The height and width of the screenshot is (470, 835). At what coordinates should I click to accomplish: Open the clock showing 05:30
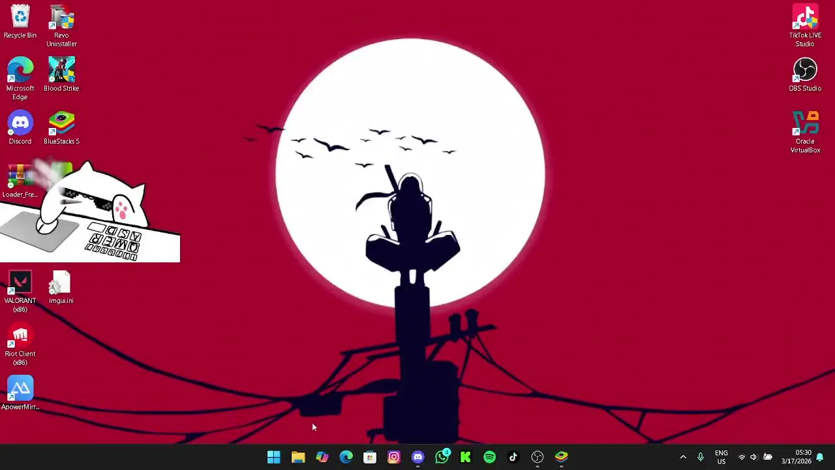coord(796,458)
